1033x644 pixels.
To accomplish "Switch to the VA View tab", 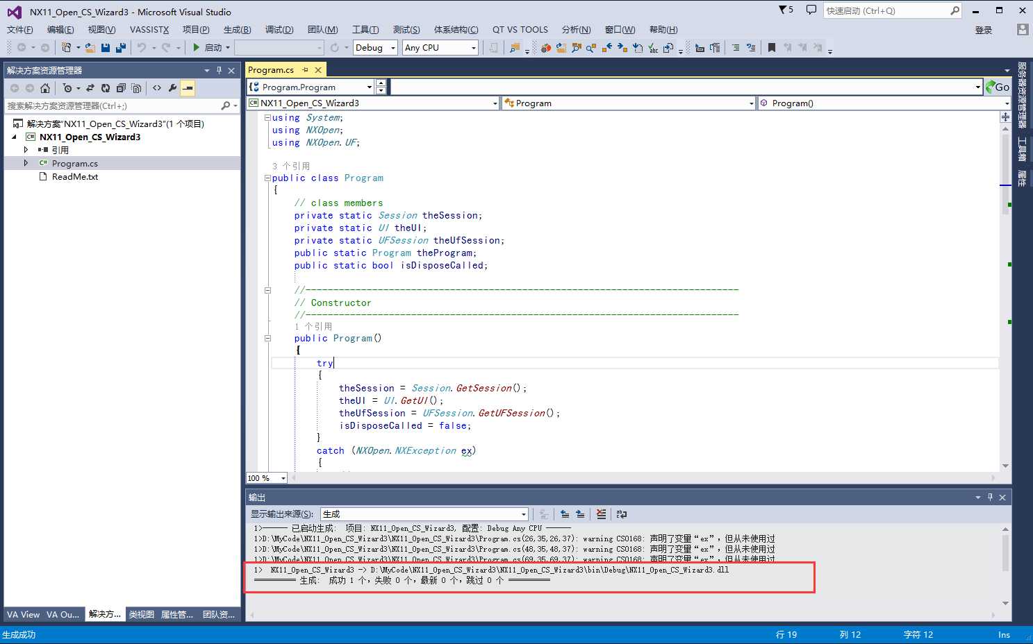I will (23, 614).
